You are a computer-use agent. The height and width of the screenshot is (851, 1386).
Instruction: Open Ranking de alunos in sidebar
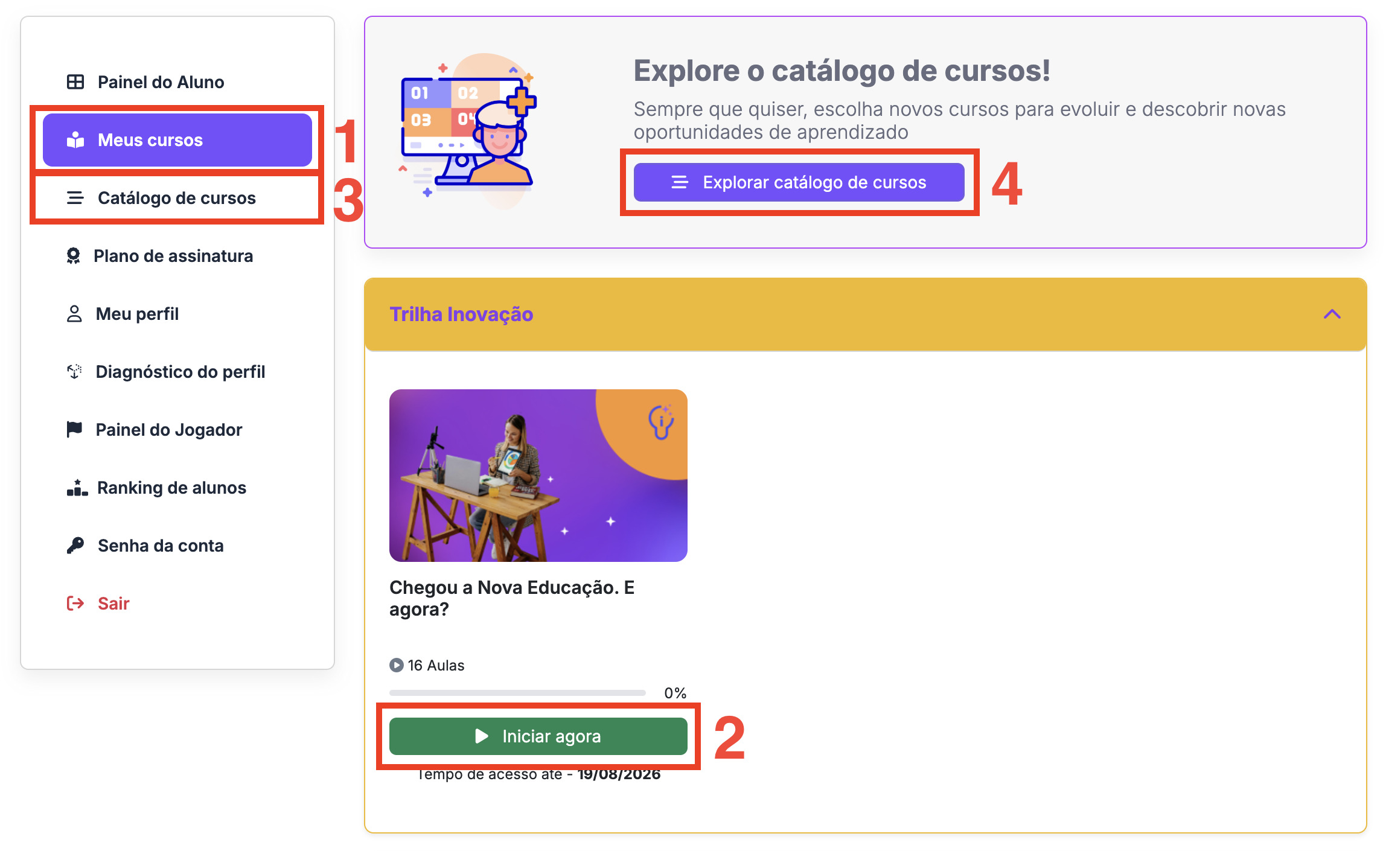171,488
